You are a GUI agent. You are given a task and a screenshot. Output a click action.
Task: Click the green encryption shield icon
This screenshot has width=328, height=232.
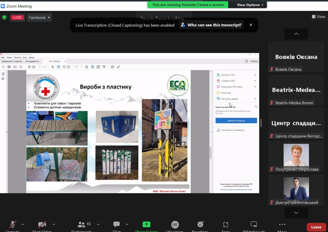point(4,17)
